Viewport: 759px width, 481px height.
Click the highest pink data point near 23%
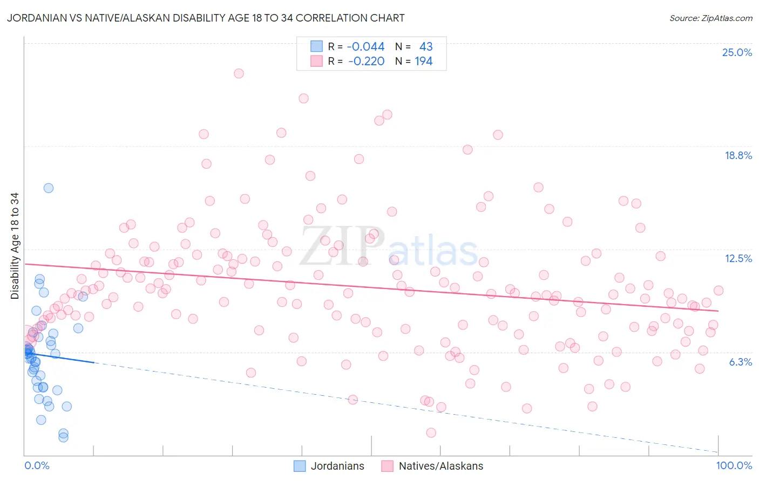pos(239,73)
